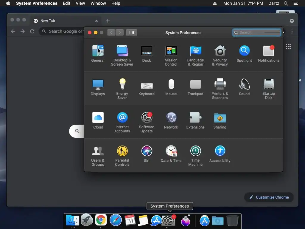Open the Dock preferences pane
Image resolution: width=305 pixels, height=229 pixels.
[x=147, y=54]
